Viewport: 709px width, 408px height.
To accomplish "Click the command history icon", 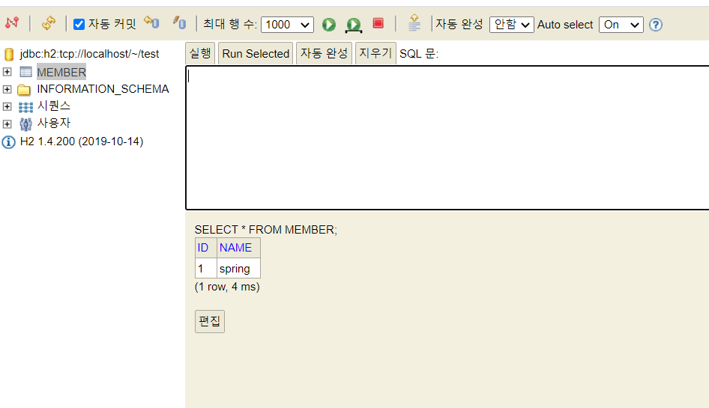I will tap(414, 22).
